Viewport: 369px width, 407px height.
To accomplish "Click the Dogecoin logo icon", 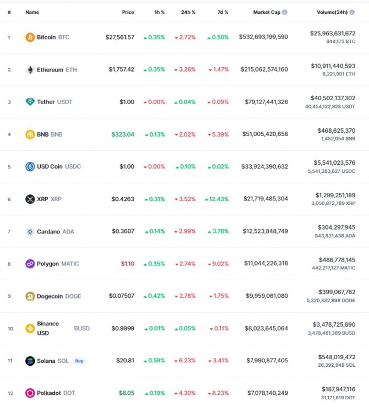I will pos(30,296).
